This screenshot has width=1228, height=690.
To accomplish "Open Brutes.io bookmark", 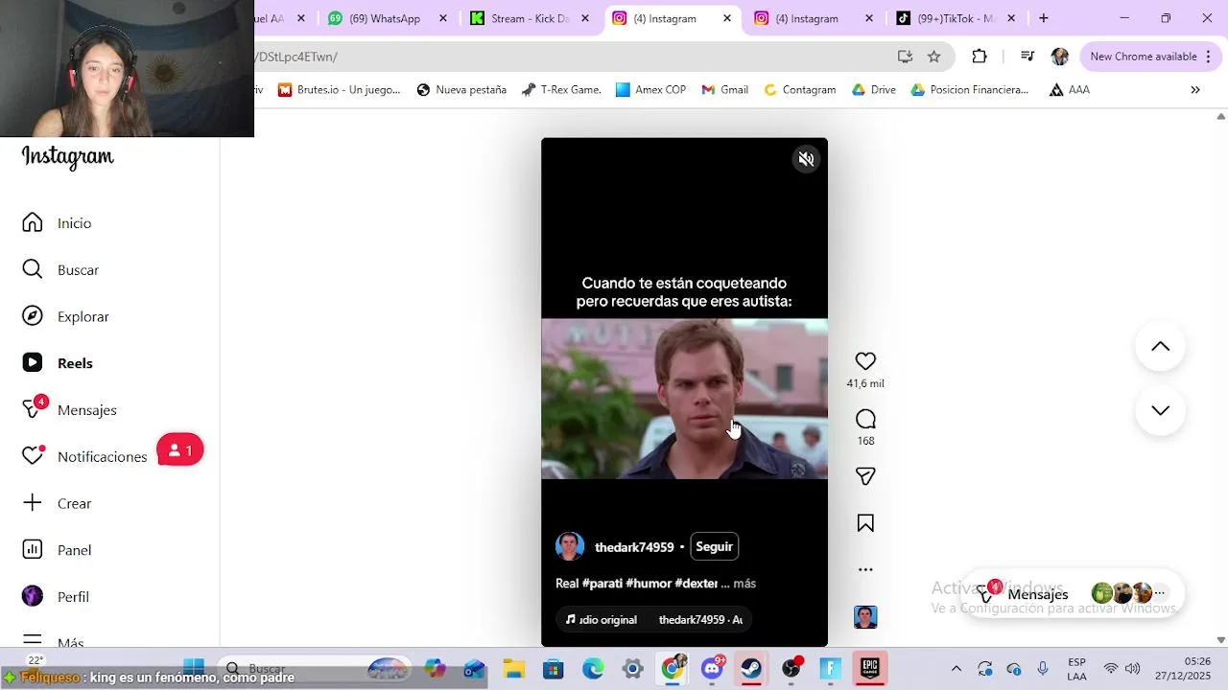I will [339, 90].
